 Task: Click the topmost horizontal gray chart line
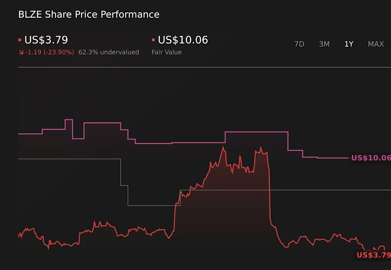click(204, 67)
